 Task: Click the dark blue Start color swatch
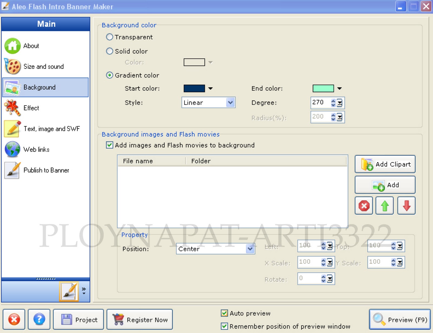[x=194, y=88]
